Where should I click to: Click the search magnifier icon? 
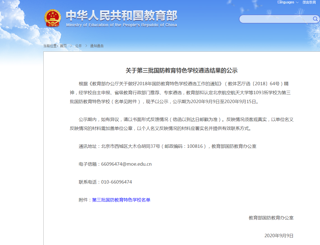[x=315, y=19]
